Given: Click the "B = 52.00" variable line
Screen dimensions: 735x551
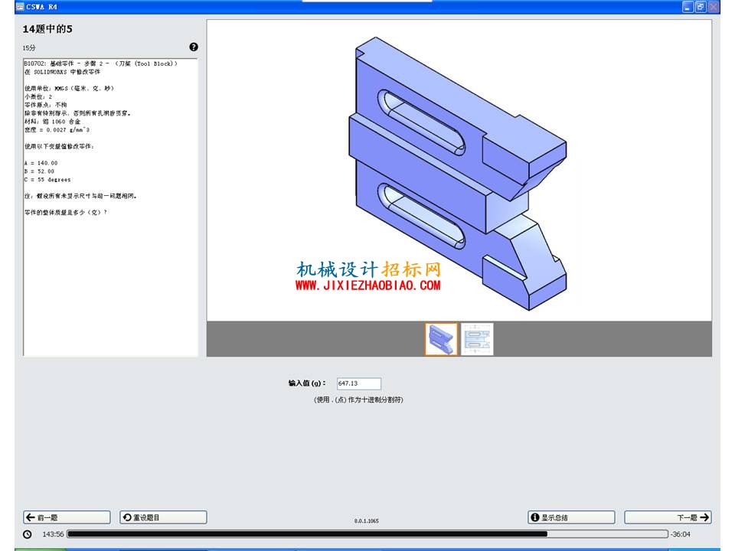Looking at the screenshot, I should [x=39, y=171].
